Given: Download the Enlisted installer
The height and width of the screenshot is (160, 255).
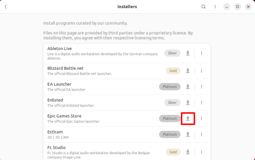Looking at the screenshot, I should pos(188,102).
